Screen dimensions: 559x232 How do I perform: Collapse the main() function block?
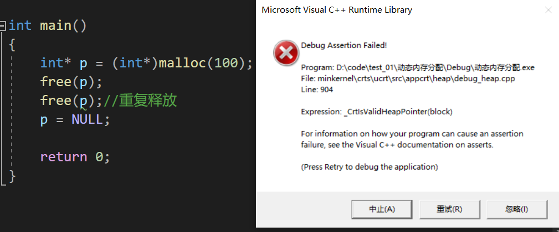pos(3,25)
